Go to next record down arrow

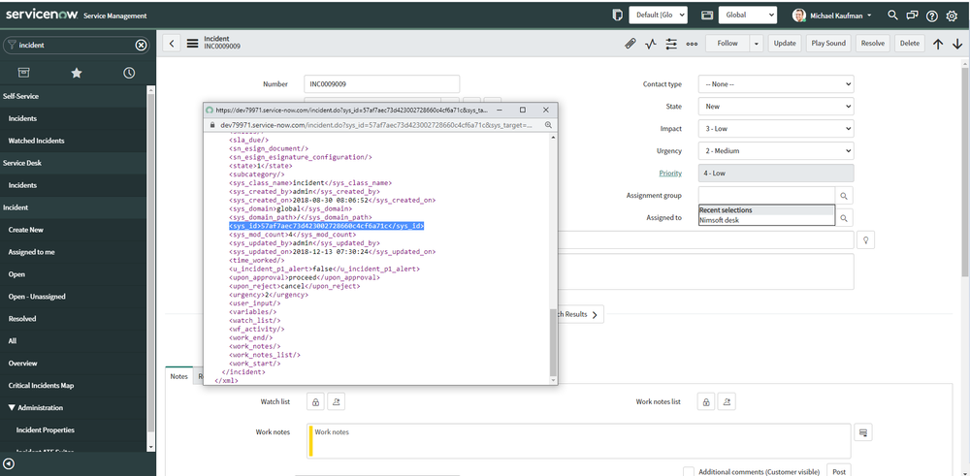[957, 44]
